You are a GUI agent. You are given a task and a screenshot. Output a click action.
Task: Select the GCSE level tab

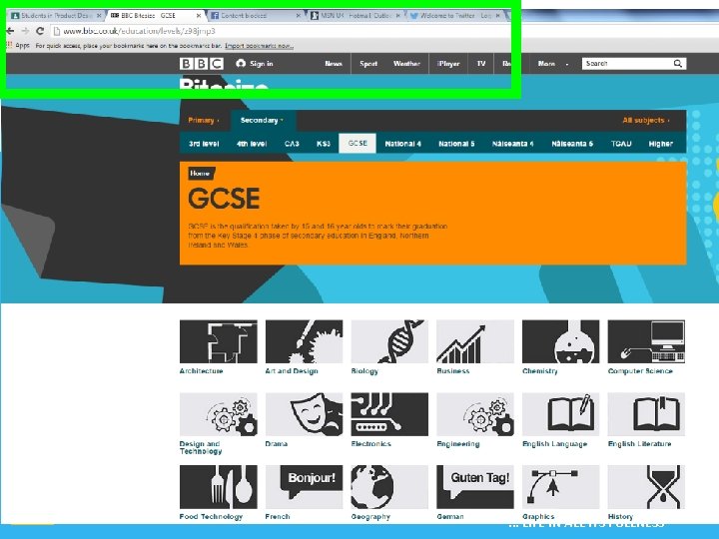(x=358, y=144)
